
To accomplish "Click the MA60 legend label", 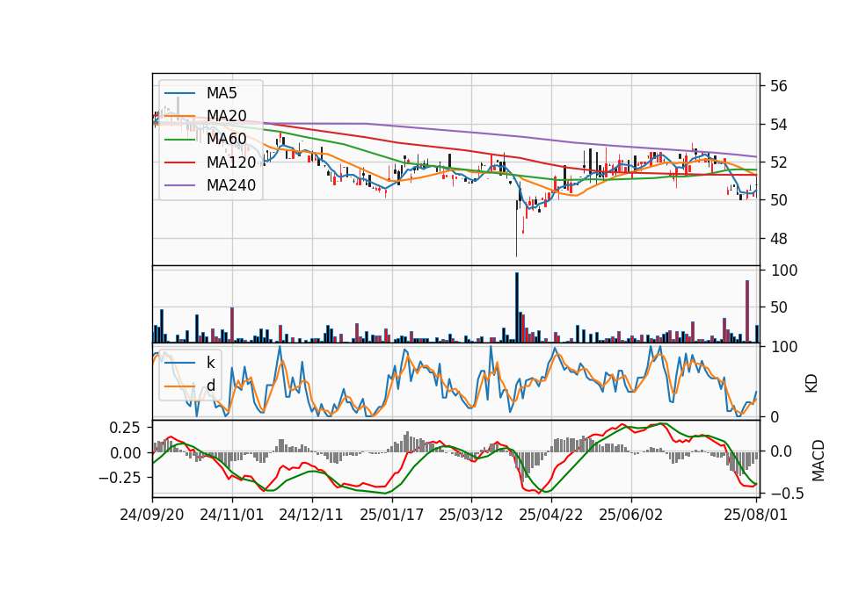I will click(x=226, y=139).
